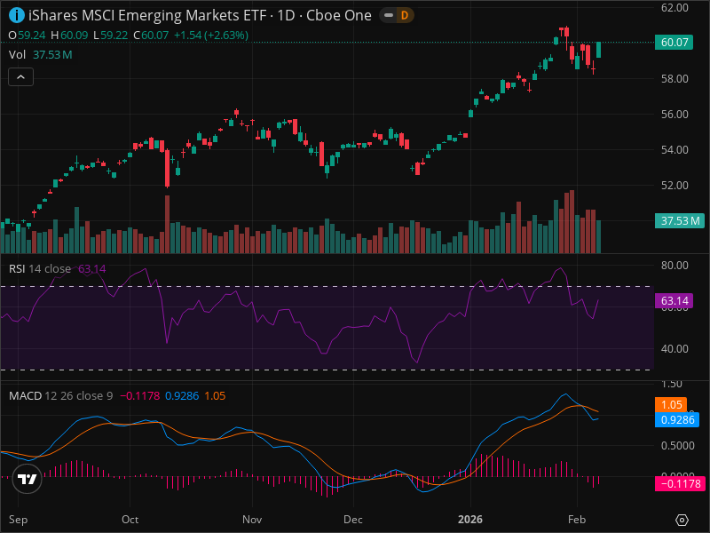Open the TradingView logo link

click(28, 479)
